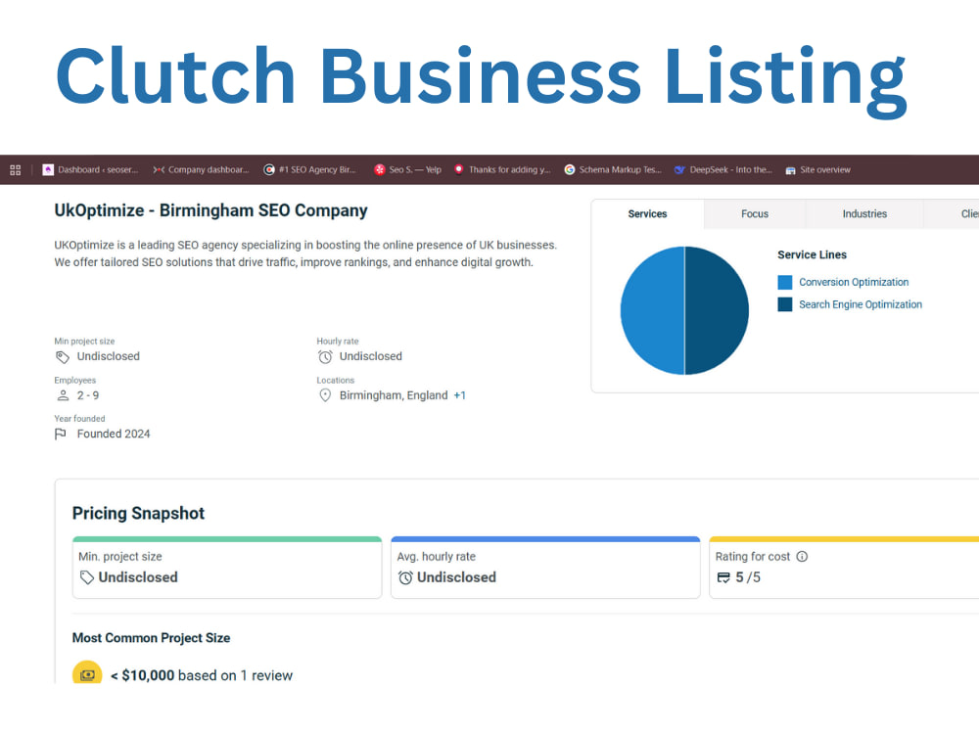This screenshot has height=734, width=979.
Task: Click the year founded flag icon
Action: [61, 434]
